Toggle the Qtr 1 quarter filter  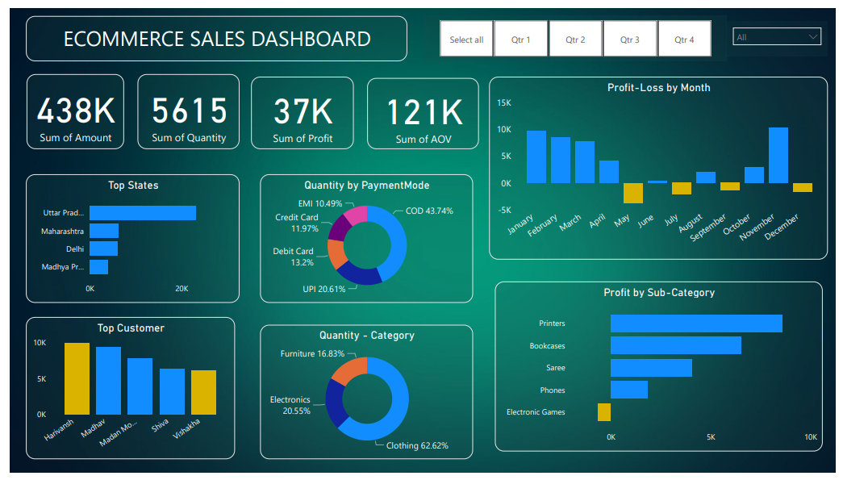[520, 38]
